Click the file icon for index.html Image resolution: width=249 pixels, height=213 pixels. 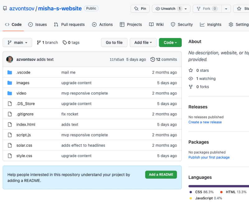[x=10, y=124]
